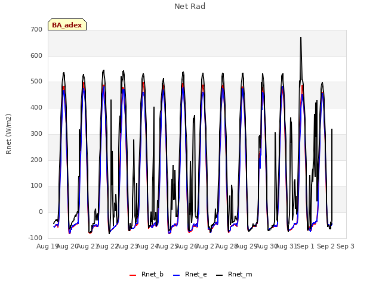Click the 400 y-axis tick label
The width and height of the screenshot is (382, 286).
36,107
